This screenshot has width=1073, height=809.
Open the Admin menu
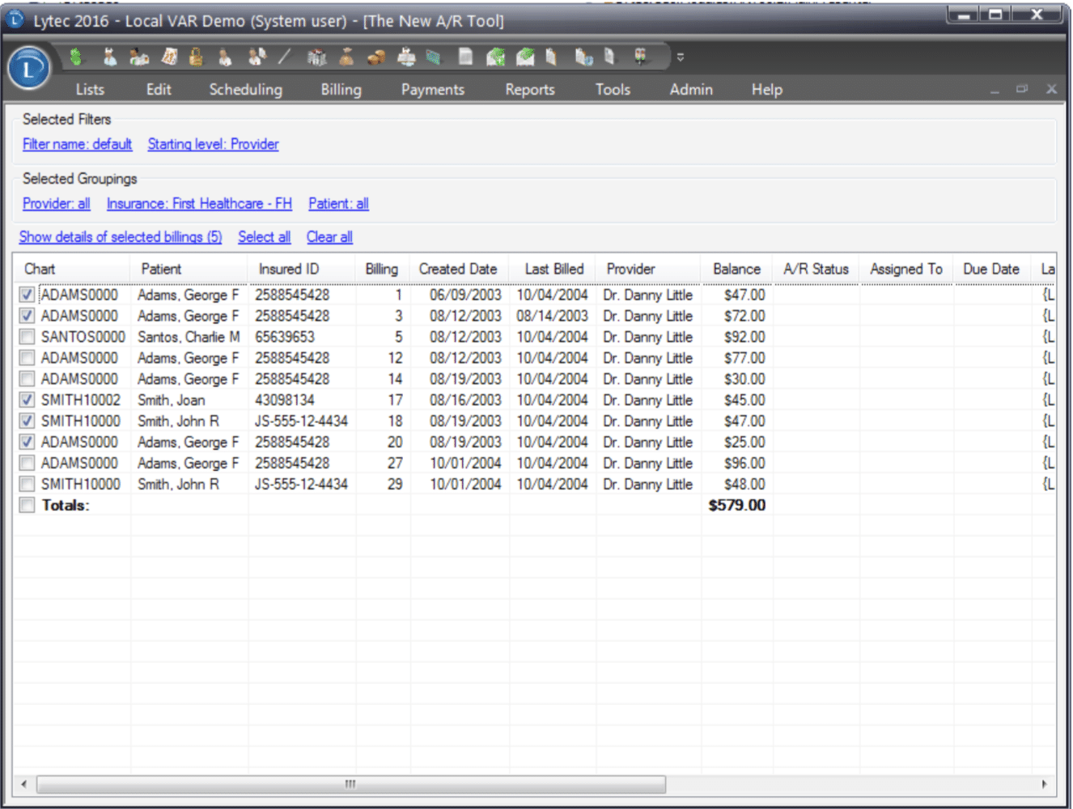[691, 90]
